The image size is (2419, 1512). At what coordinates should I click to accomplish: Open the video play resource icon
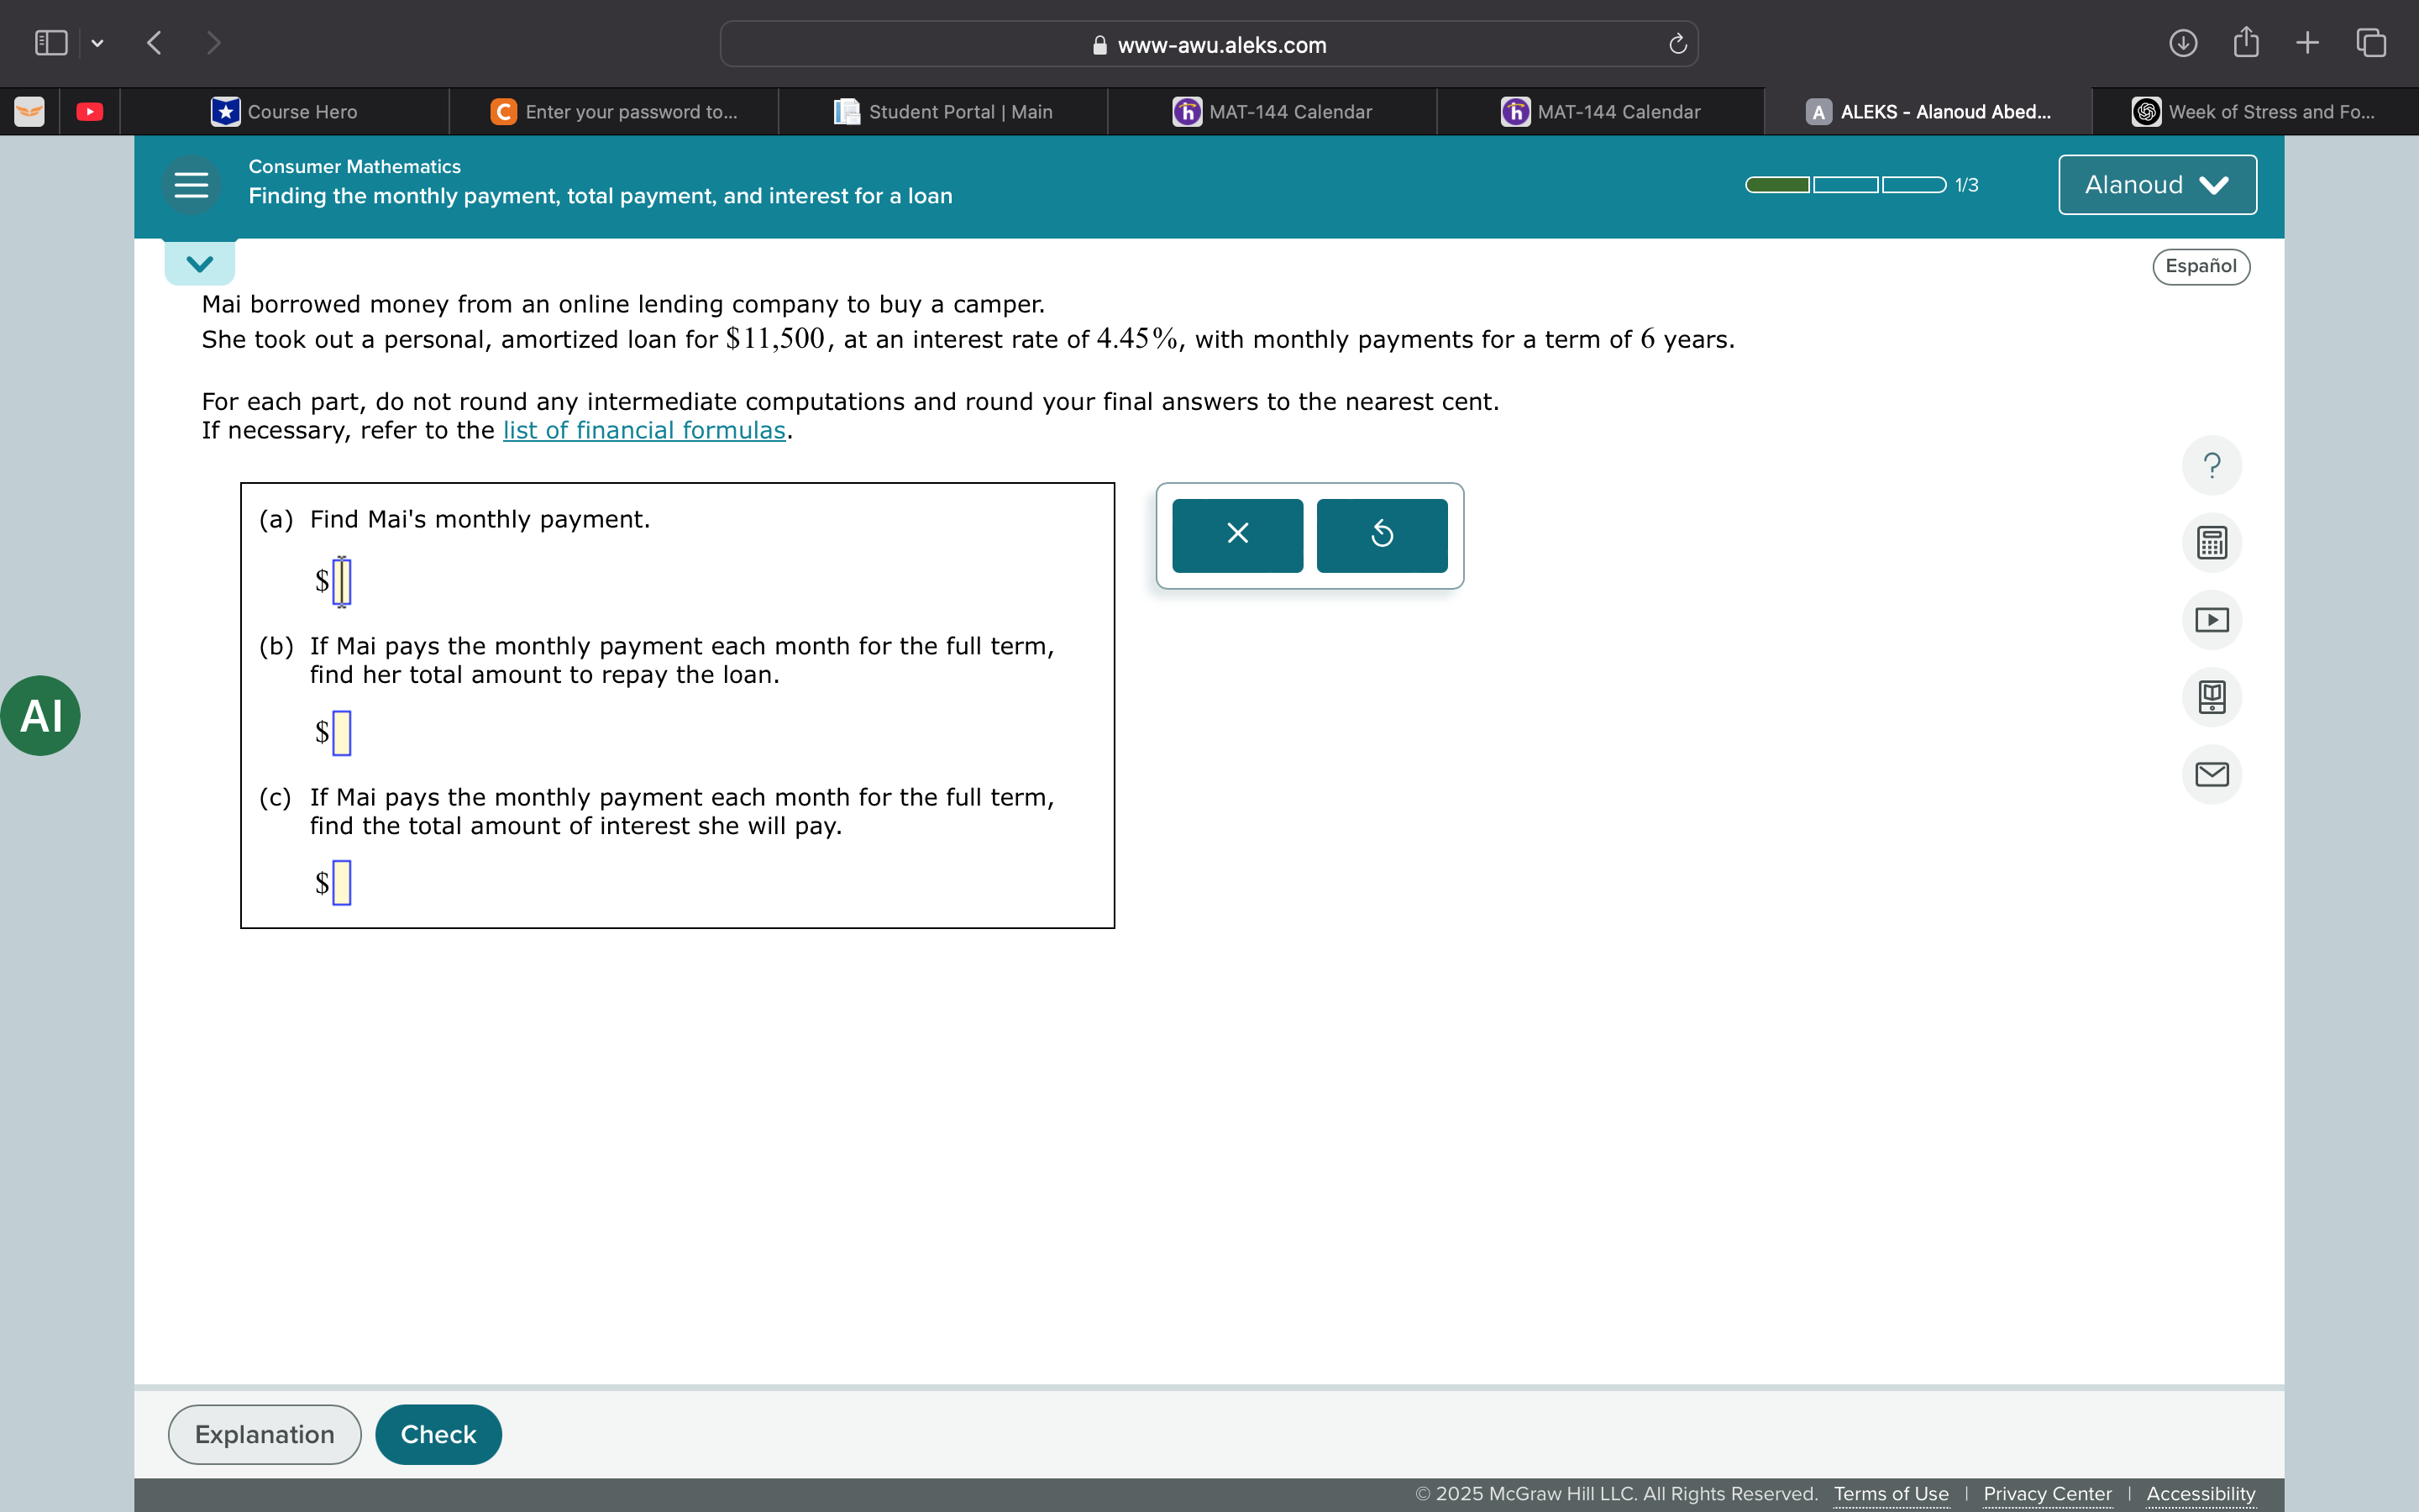click(x=2211, y=620)
